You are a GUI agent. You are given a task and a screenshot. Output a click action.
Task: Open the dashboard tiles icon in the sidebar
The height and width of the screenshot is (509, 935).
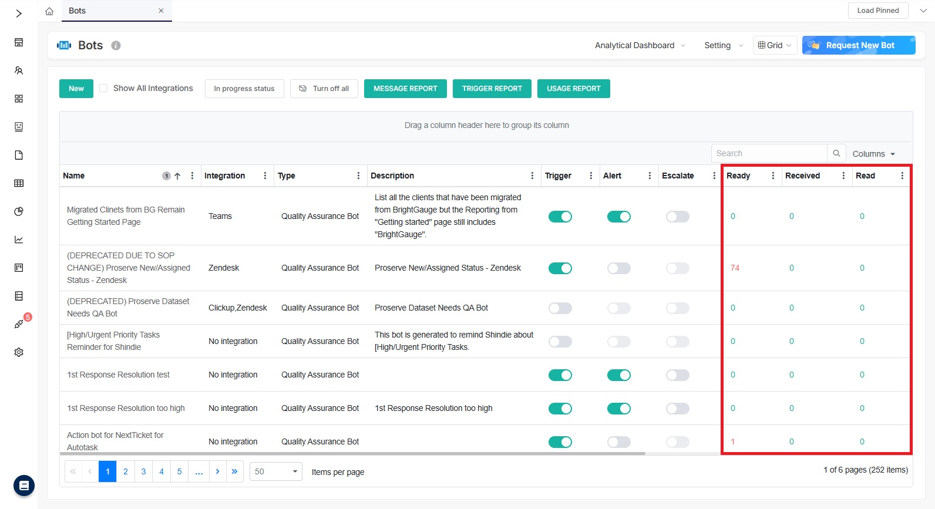pos(19,99)
